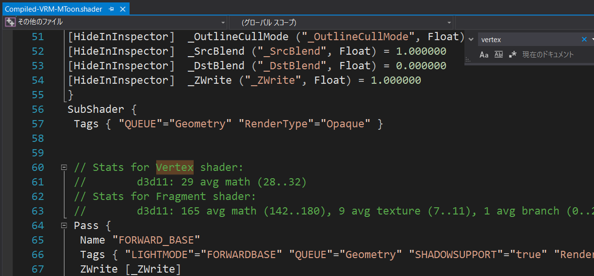Click '_DstBlend' property on line 53
594x276 pixels.
point(216,66)
